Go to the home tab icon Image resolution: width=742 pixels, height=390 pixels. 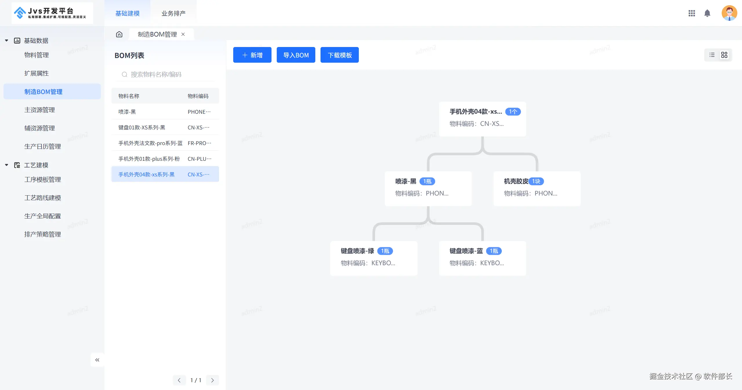[x=119, y=34]
